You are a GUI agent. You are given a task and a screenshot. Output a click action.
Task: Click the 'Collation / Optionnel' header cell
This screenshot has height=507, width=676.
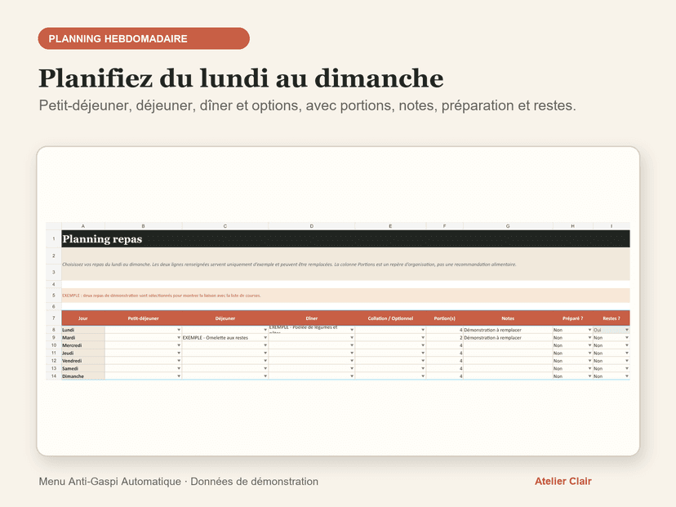pos(390,318)
